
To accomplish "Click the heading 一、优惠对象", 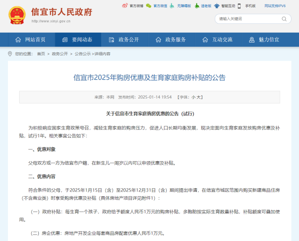I will tap(42, 149).
